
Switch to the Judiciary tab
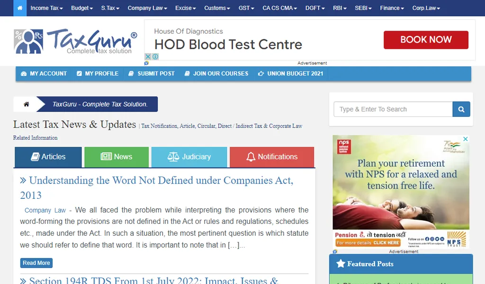pyautogui.click(x=189, y=157)
